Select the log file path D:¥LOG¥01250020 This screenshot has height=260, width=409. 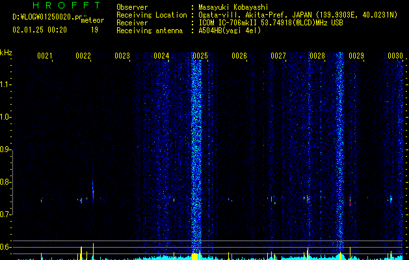coord(44,17)
